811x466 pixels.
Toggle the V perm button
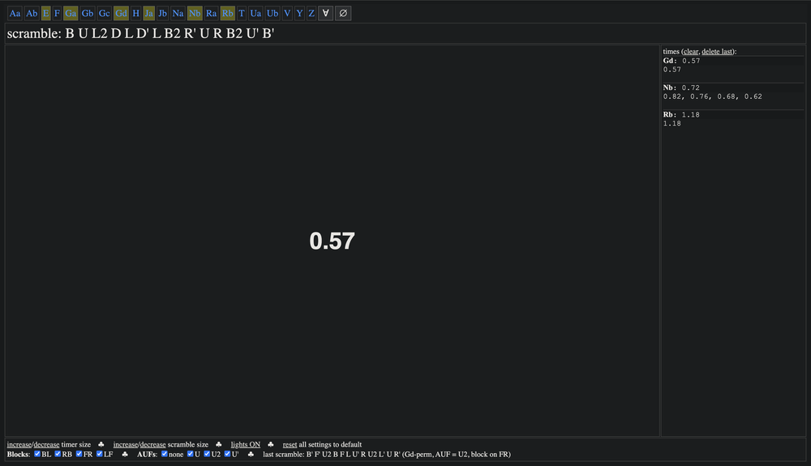[287, 13]
